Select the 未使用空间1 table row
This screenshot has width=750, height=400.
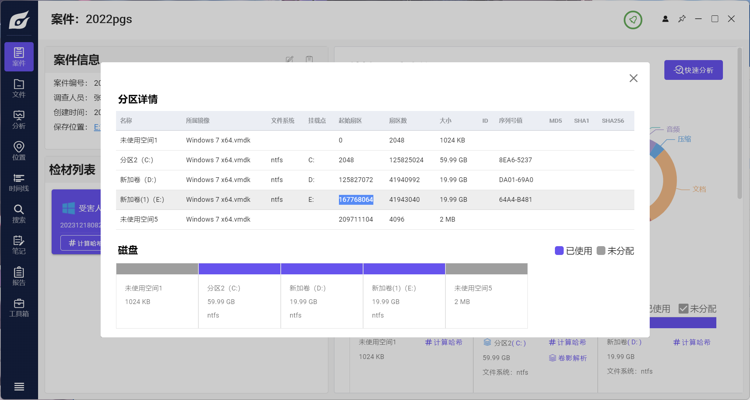pos(375,140)
